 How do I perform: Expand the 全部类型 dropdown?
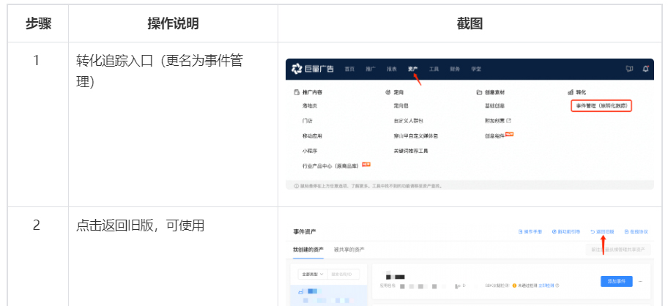click(313, 275)
